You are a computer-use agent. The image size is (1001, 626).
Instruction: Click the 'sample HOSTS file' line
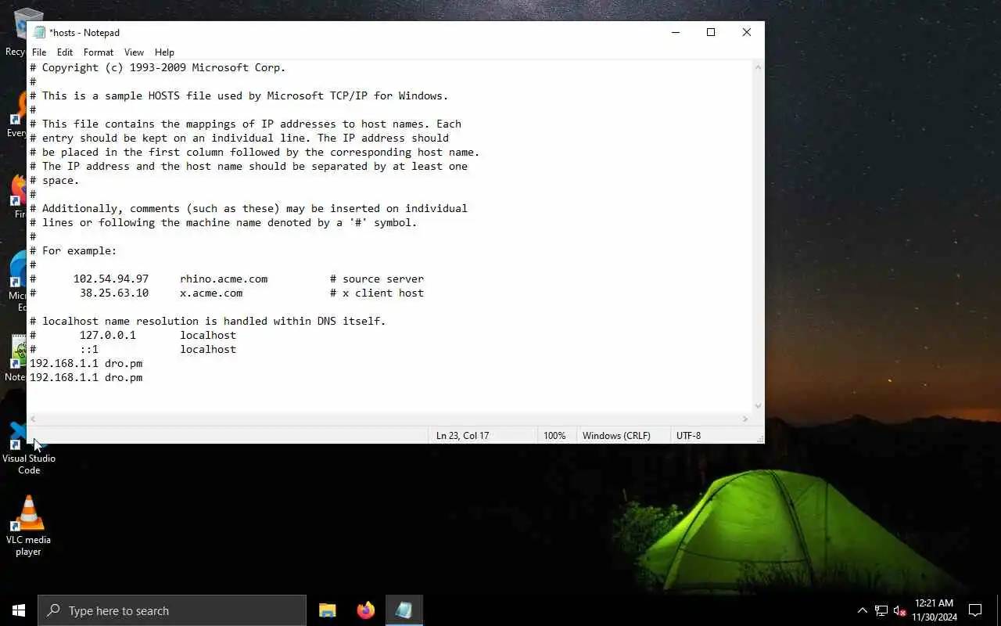[x=239, y=95]
